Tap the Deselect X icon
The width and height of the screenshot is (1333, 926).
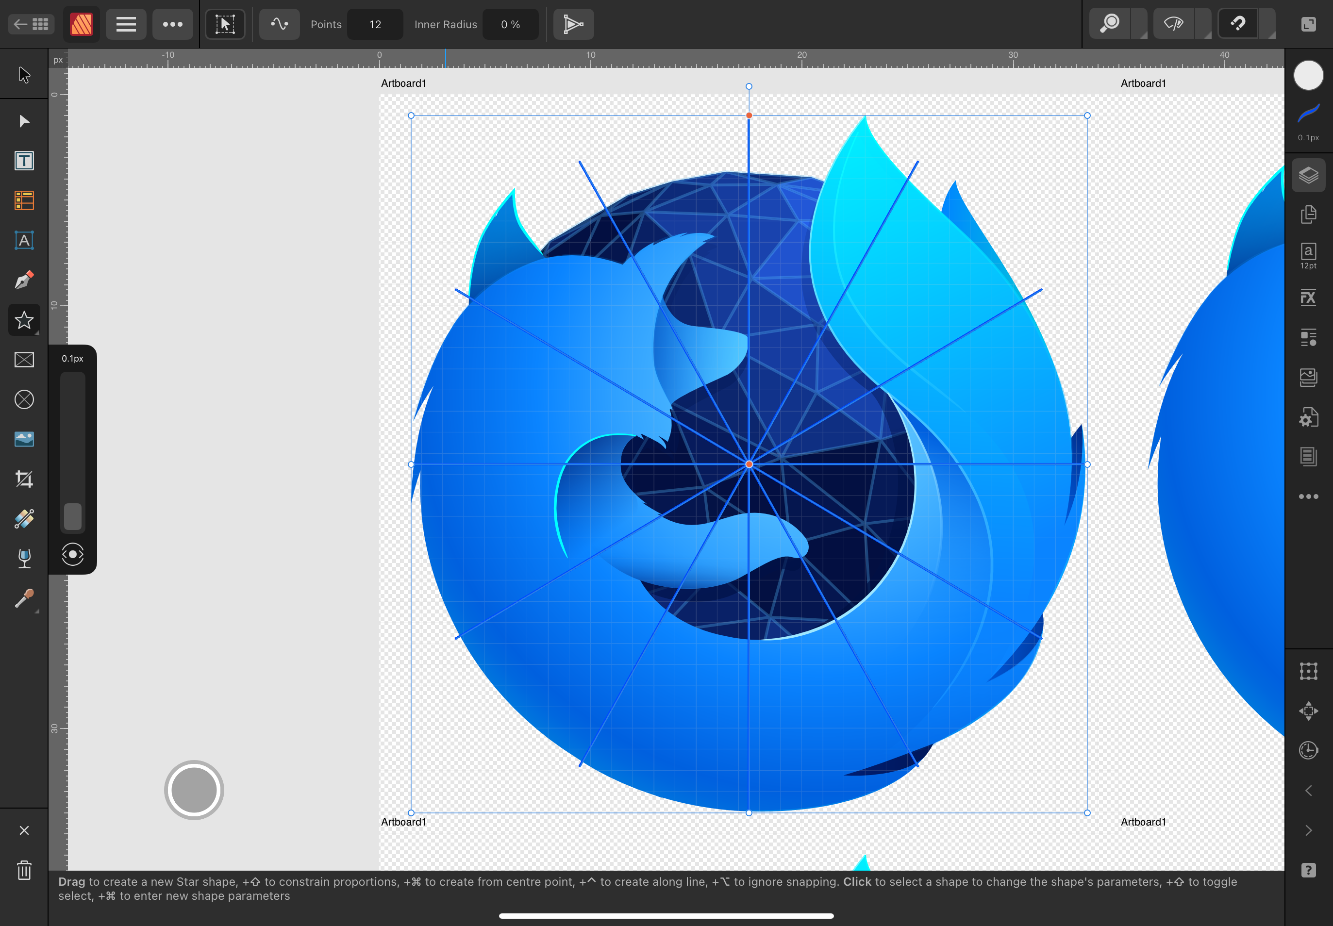click(24, 830)
